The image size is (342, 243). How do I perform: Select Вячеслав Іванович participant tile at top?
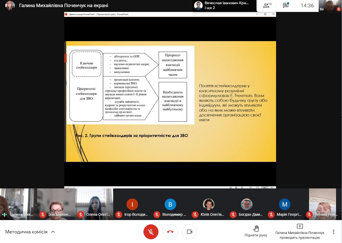tap(224, 5)
